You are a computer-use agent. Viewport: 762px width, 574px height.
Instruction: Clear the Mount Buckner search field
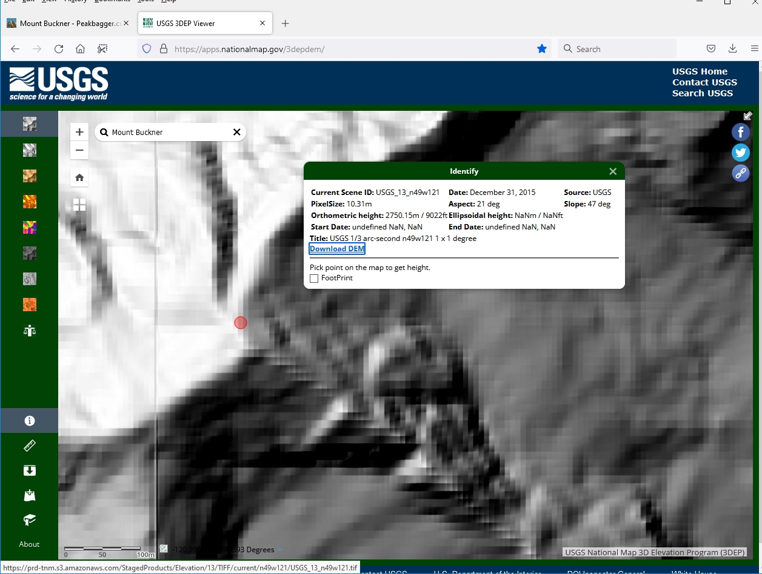coord(237,132)
